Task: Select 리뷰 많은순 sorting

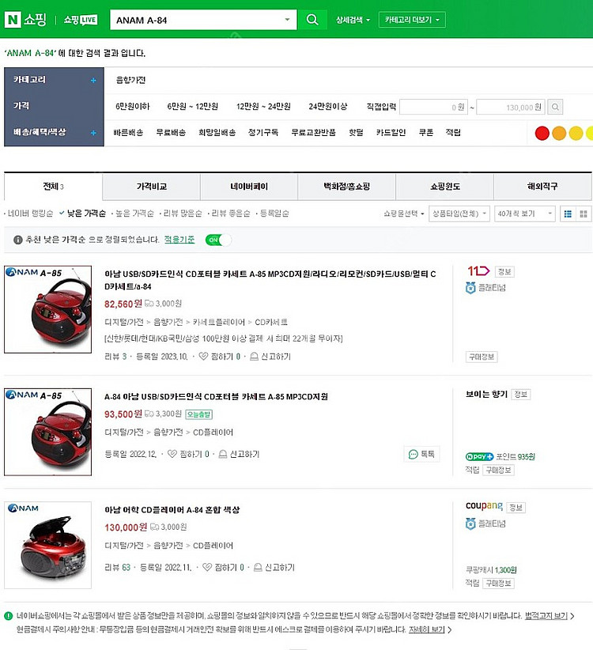Action: [181, 214]
